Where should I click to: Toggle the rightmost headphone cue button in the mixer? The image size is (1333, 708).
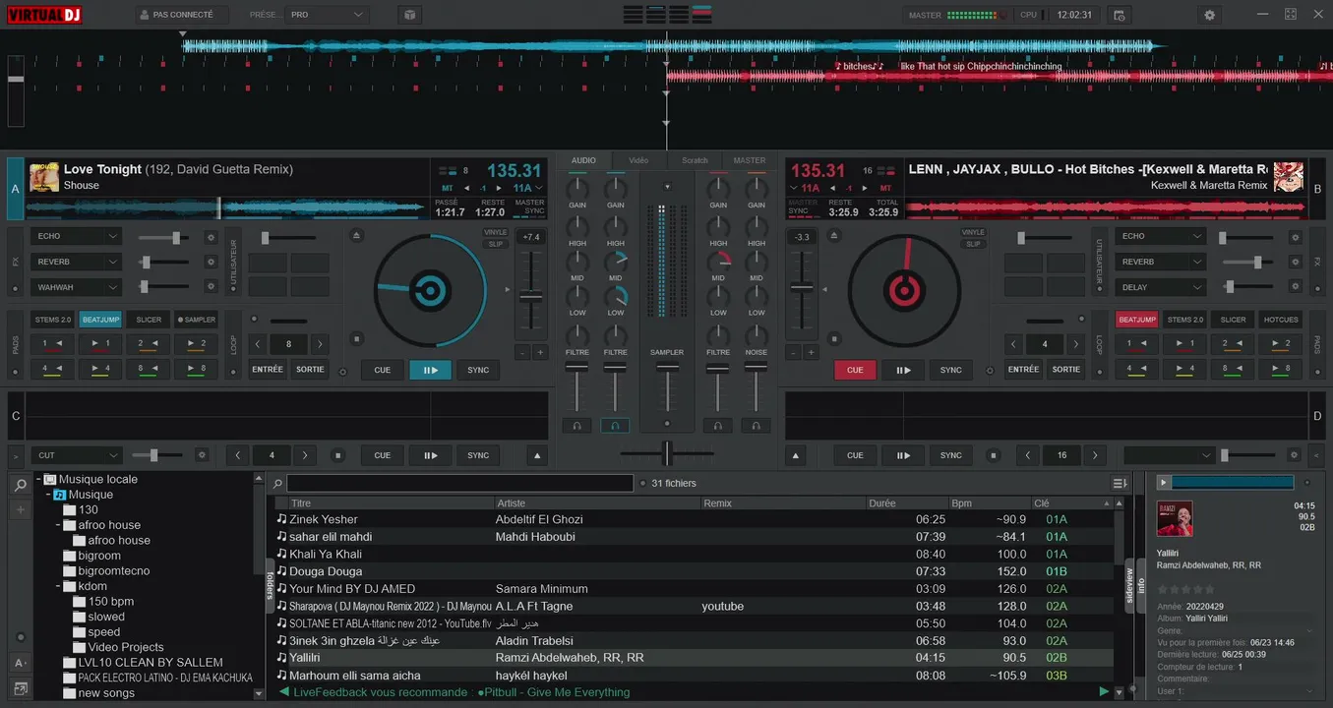click(x=756, y=426)
